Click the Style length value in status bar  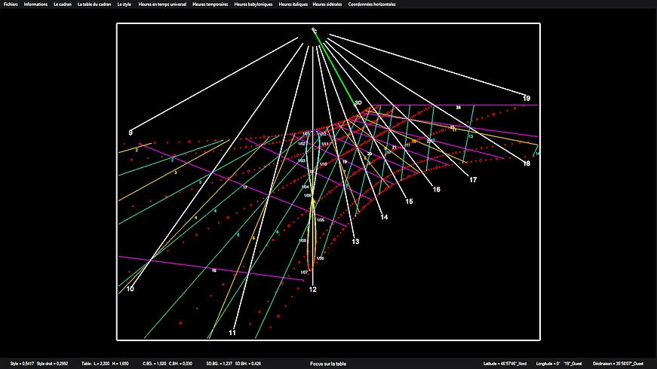pyautogui.click(x=21, y=364)
